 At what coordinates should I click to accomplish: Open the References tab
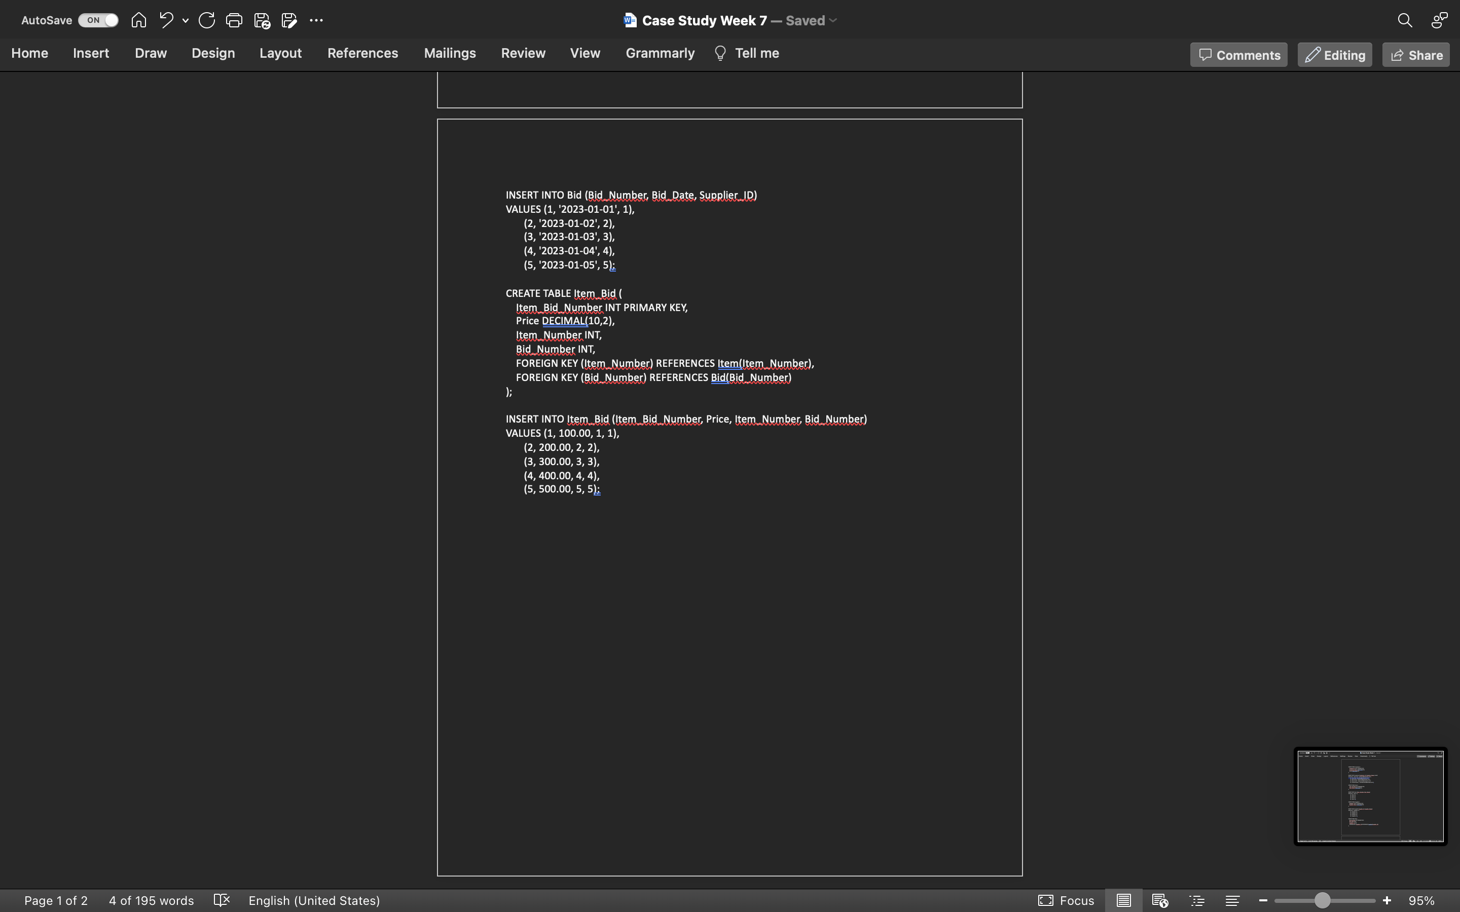[x=362, y=53]
